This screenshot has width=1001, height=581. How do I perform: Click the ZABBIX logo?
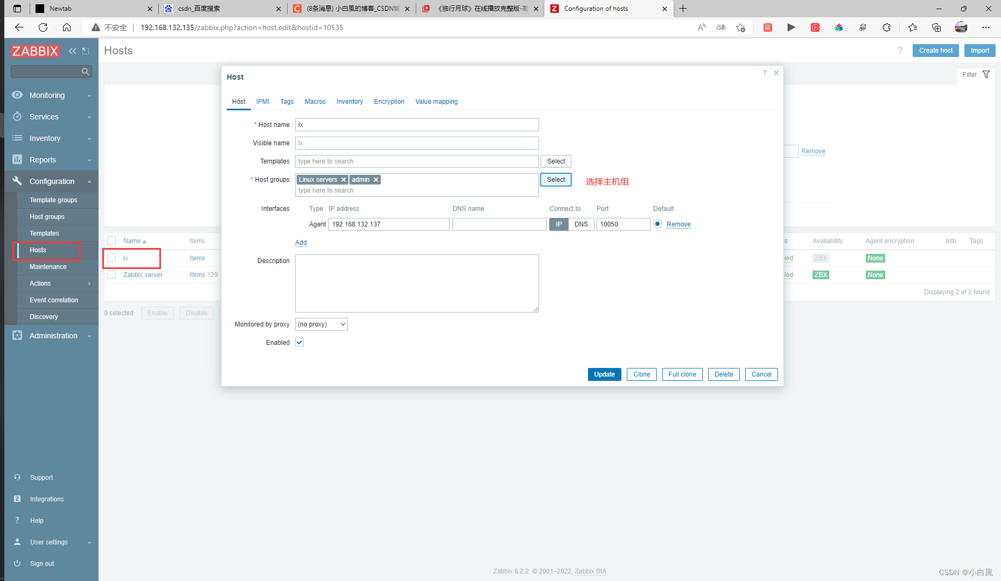(35, 51)
